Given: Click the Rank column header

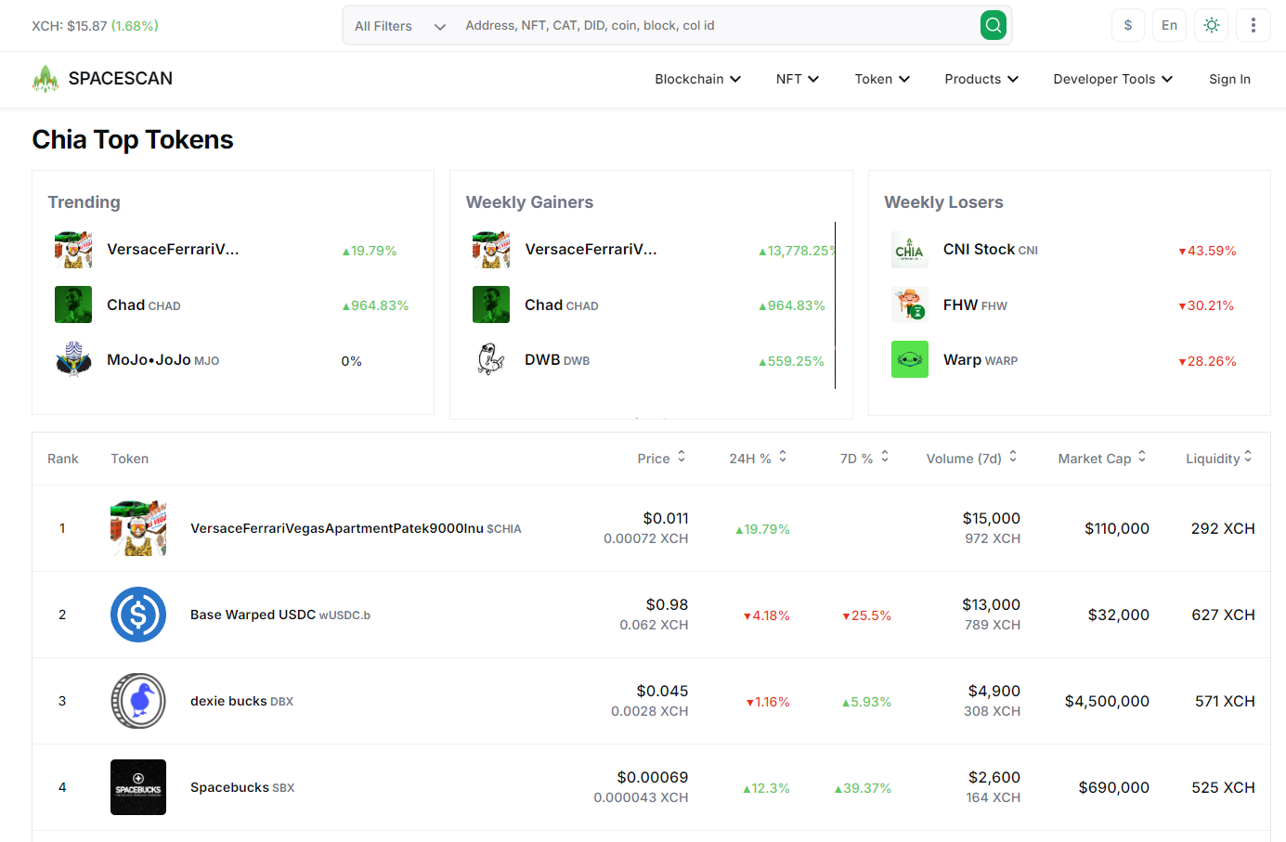Looking at the screenshot, I should tap(63, 459).
